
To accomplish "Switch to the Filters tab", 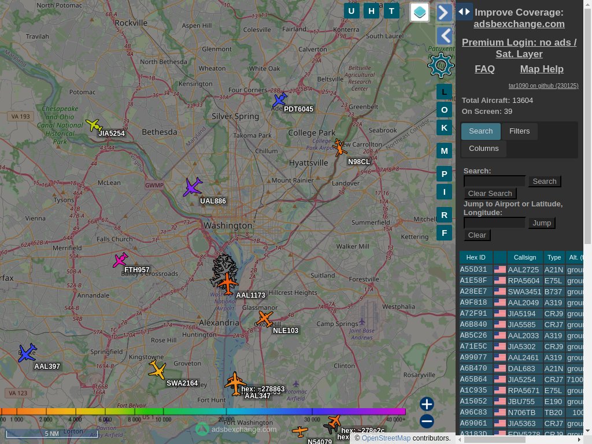I will pyautogui.click(x=519, y=131).
